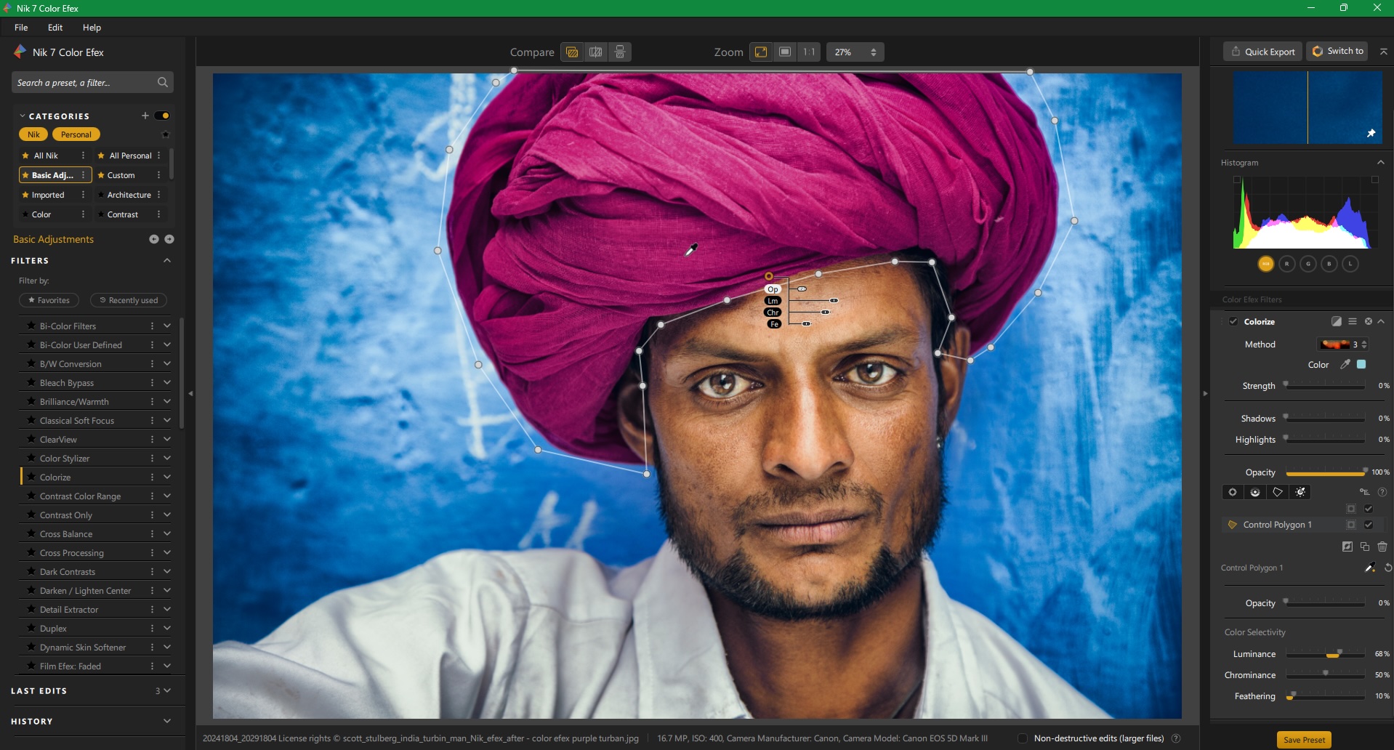Select the side-by-side compare view icon

(x=595, y=52)
